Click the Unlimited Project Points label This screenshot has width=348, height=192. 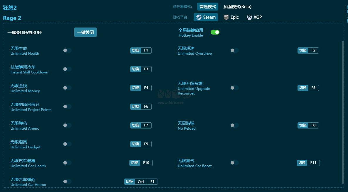tap(31, 110)
